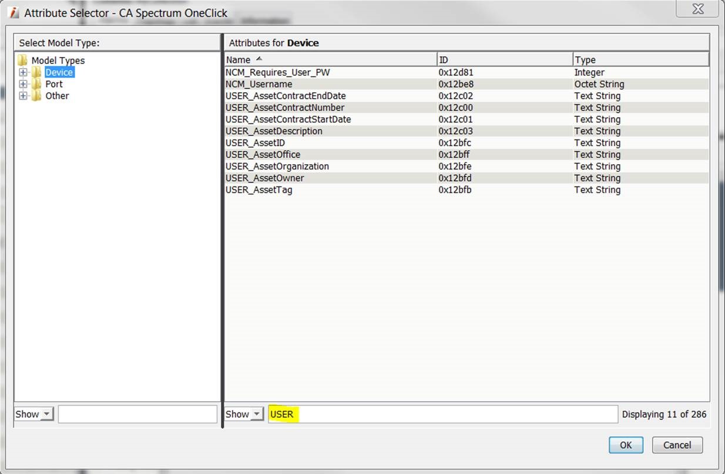Expand the Device tree node

[23, 72]
